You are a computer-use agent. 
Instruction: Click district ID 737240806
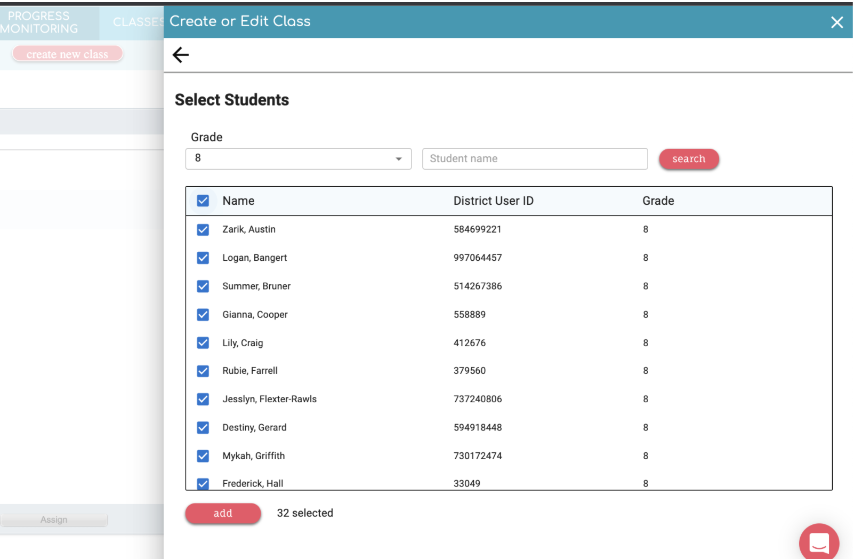(478, 399)
